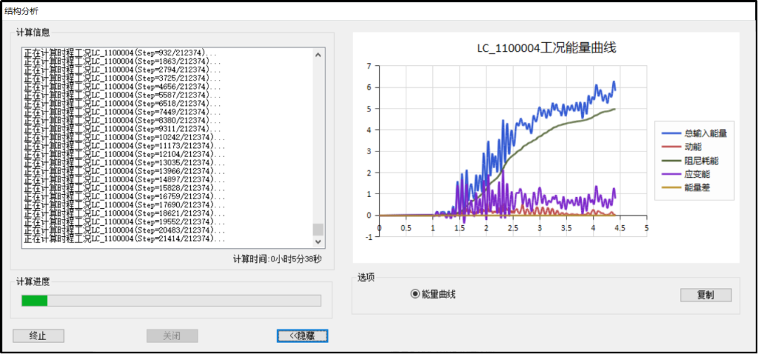Click log row Step=4656/212374
This screenshot has height=354, width=758.
point(123,86)
